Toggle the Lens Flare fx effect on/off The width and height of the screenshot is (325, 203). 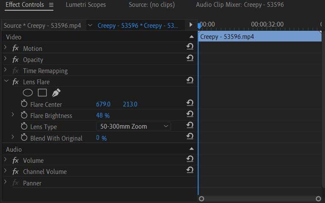point(15,82)
